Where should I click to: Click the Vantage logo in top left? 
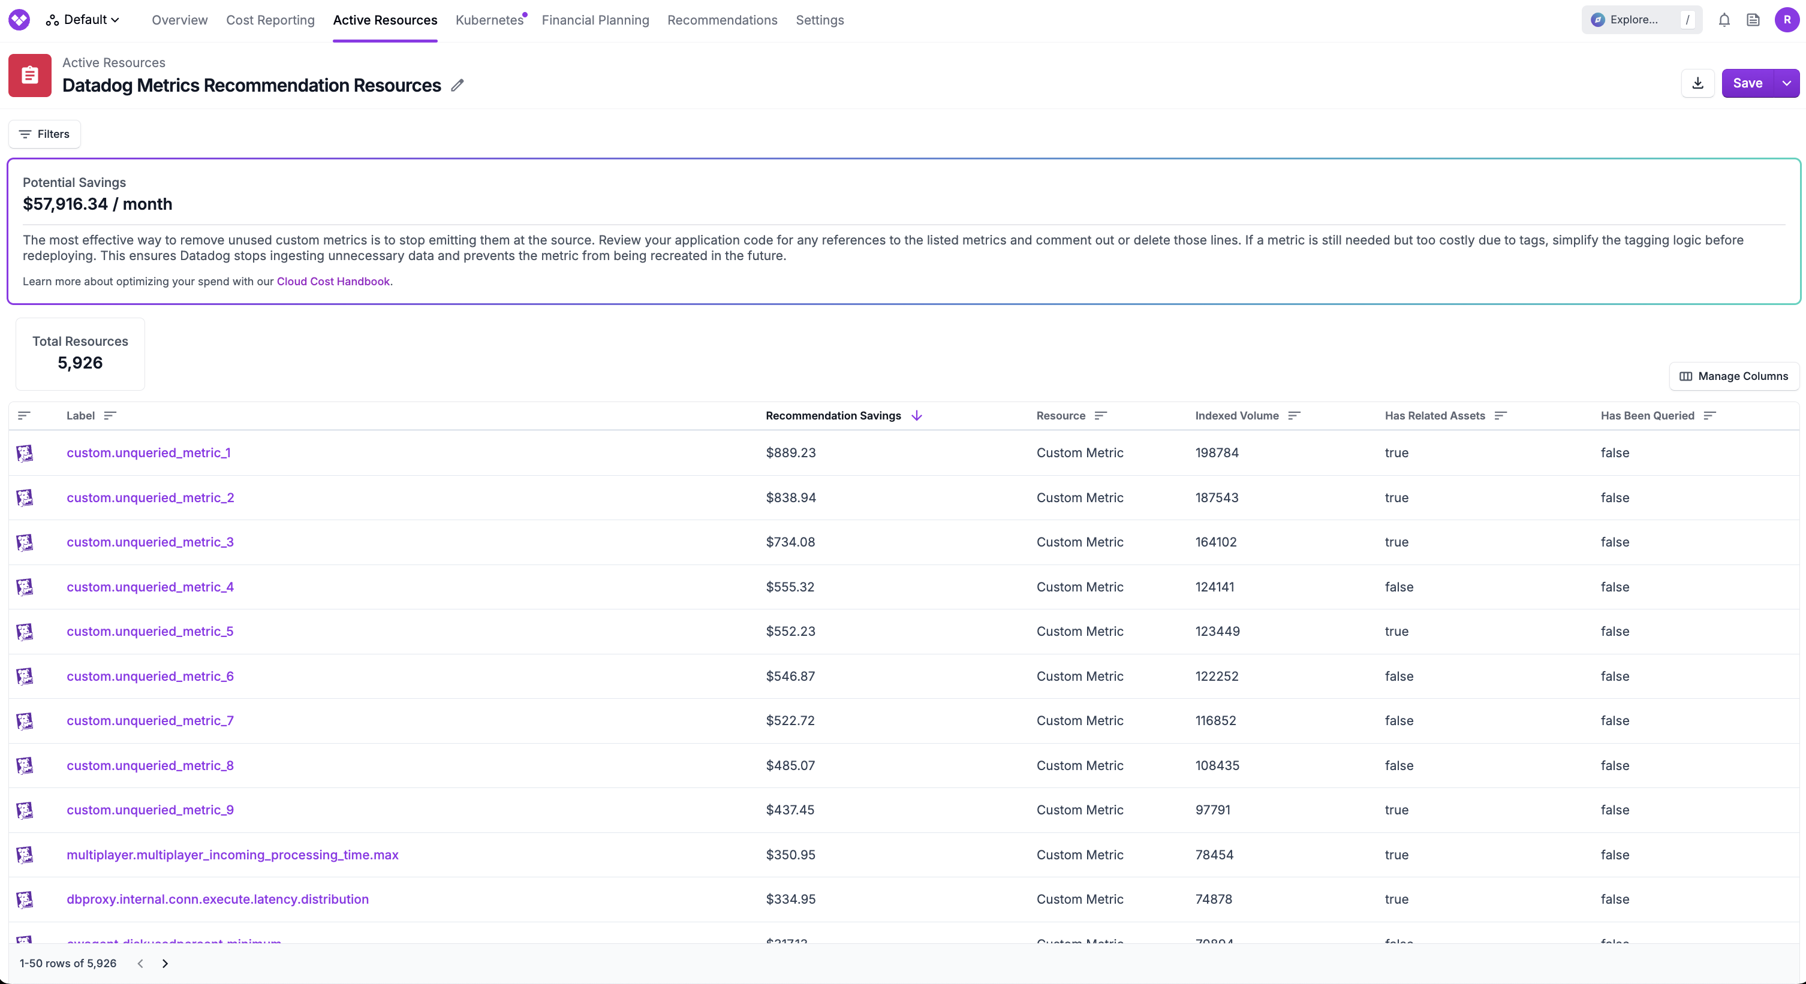[x=19, y=20]
